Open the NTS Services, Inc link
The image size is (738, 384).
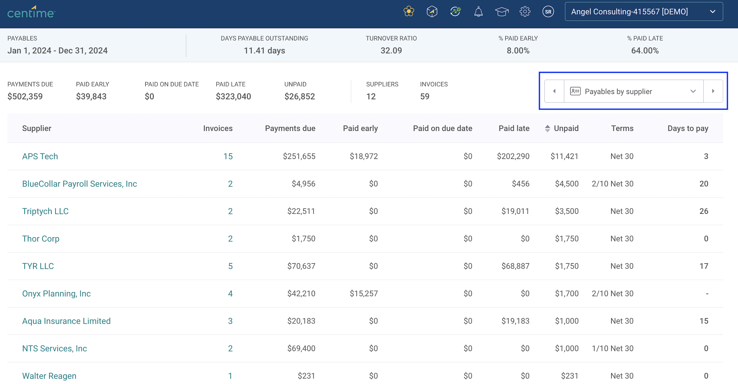click(x=55, y=348)
